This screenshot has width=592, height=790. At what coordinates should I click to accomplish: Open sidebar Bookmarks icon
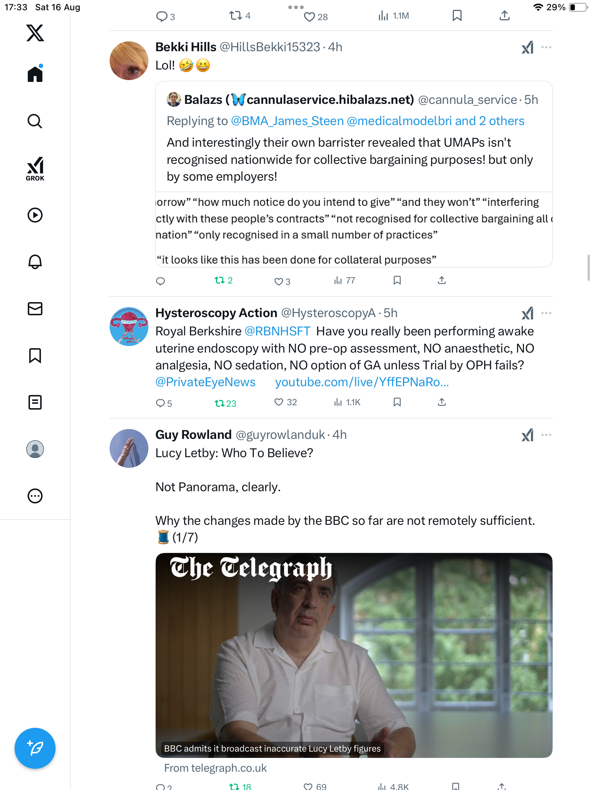(35, 355)
